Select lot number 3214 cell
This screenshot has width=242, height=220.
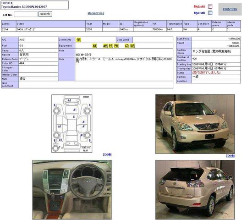[9, 29]
